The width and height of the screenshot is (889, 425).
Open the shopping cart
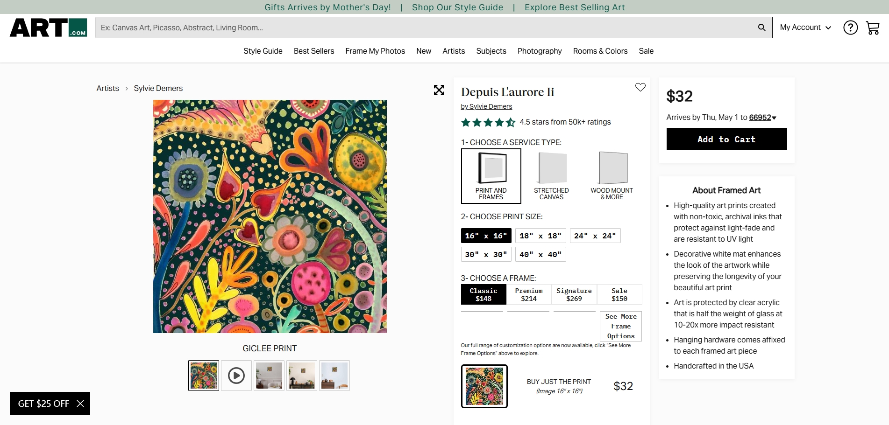(x=872, y=28)
